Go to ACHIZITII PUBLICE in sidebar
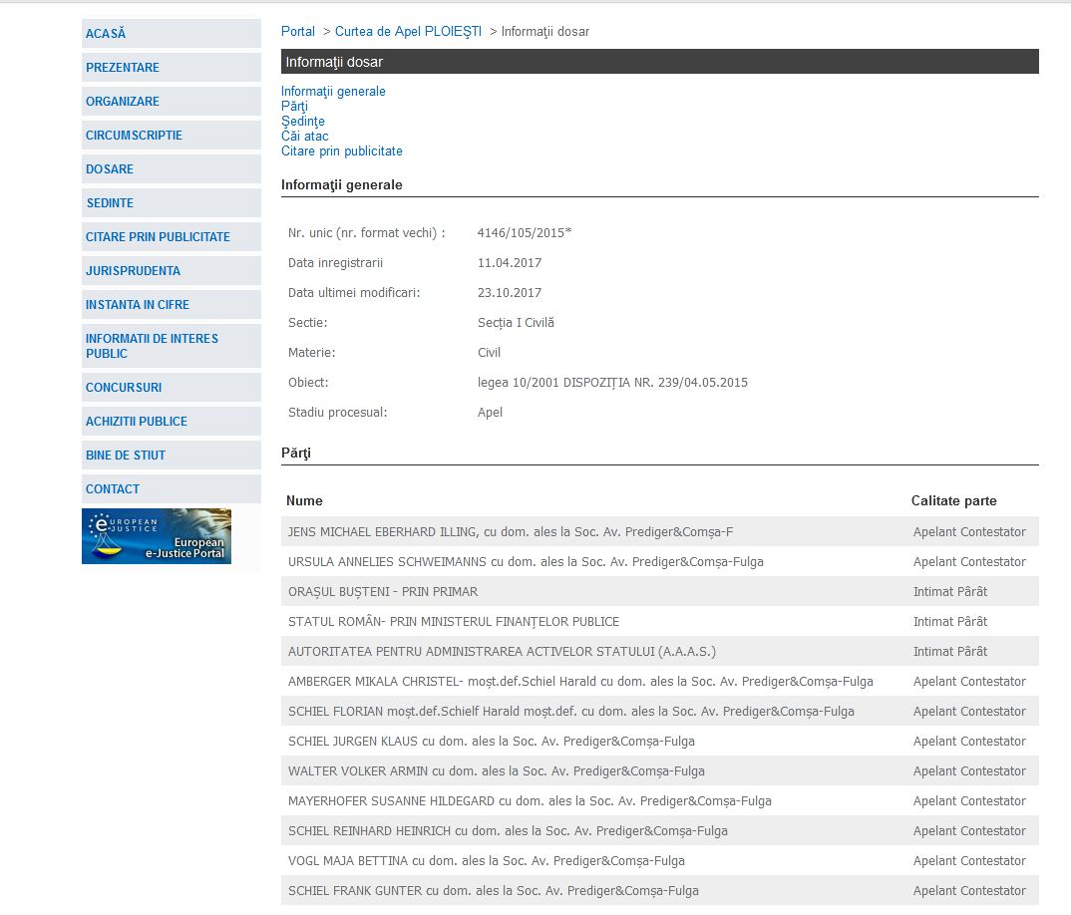This screenshot has width=1071, height=915. coord(137,422)
